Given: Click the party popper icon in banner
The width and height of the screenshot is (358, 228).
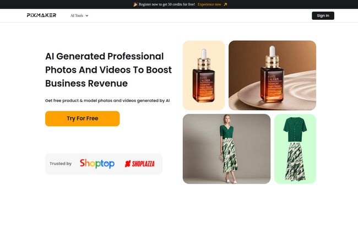Looking at the screenshot, I should coord(135,4).
